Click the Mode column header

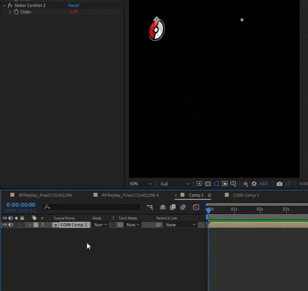pos(97,218)
